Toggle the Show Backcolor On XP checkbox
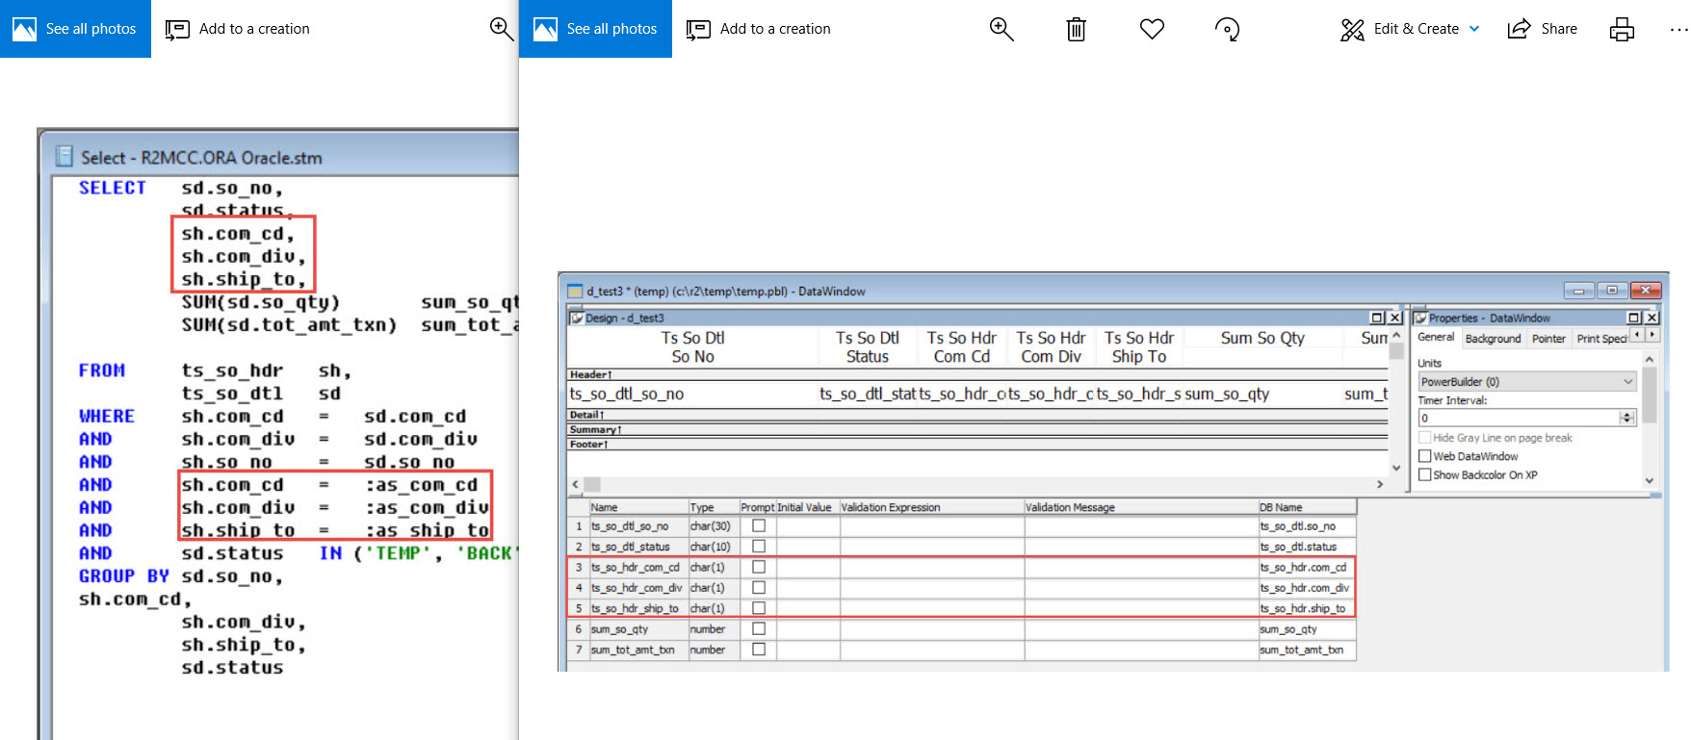The image size is (1691, 740). point(1425,474)
